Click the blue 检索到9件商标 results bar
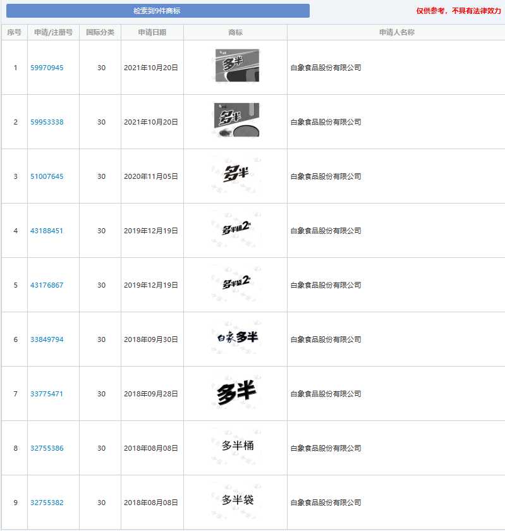The width and height of the screenshot is (505, 531). tap(157, 11)
